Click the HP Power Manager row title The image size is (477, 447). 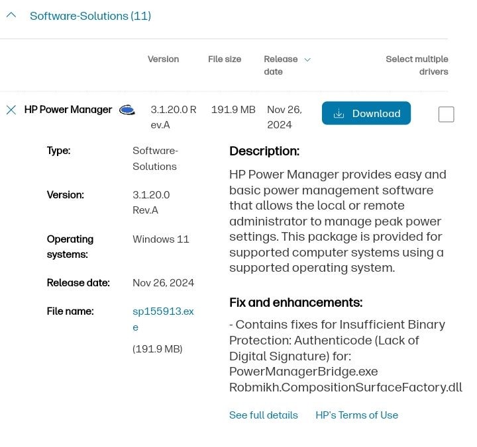tap(68, 110)
